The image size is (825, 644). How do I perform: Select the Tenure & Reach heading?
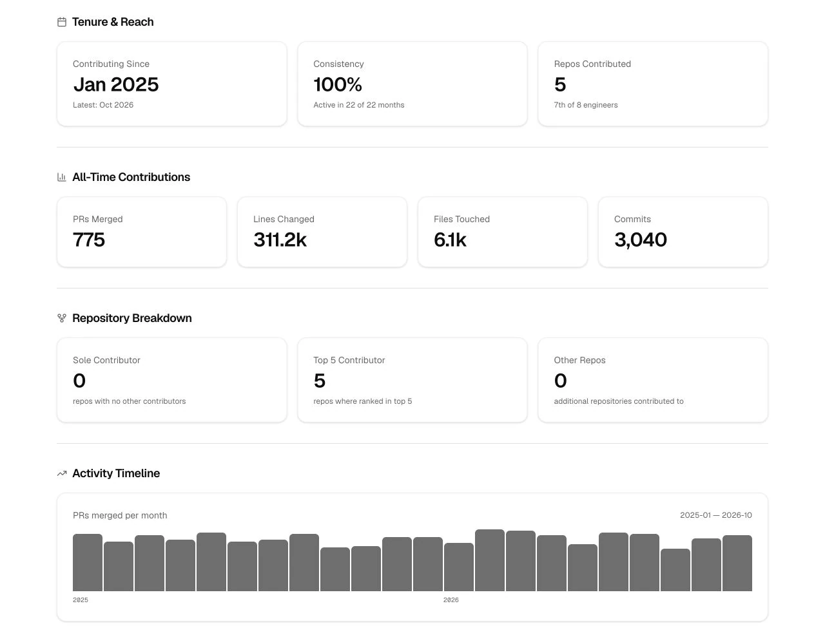point(113,22)
